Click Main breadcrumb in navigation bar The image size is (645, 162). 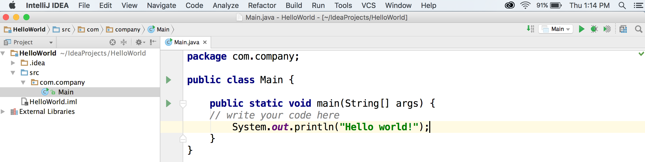tap(159, 29)
